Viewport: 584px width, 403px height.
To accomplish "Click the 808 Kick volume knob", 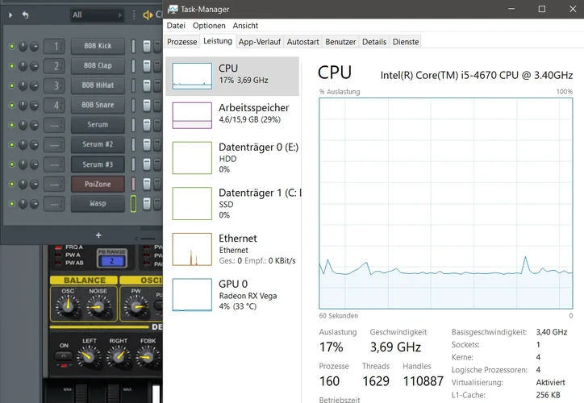I will click(x=34, y=46).
